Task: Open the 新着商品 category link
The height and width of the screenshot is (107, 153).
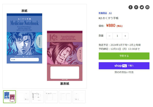Action: pos(103,13)
